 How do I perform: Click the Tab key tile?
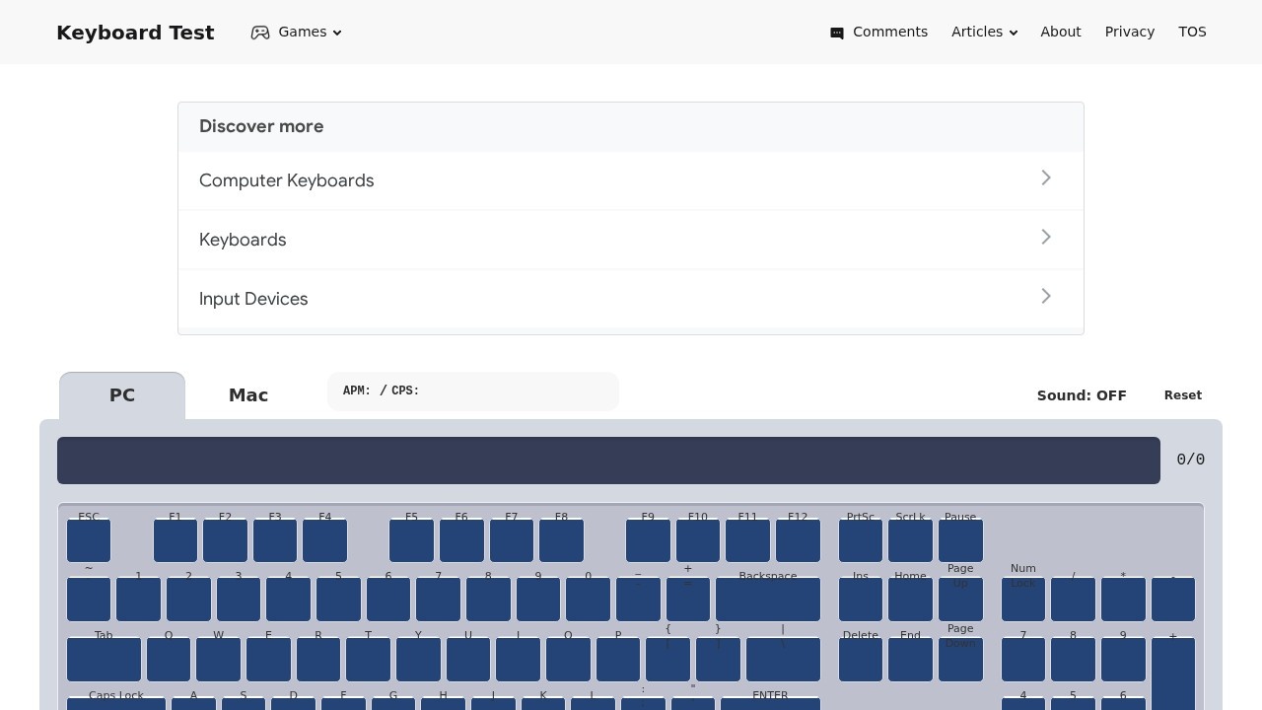pos(104,659)
